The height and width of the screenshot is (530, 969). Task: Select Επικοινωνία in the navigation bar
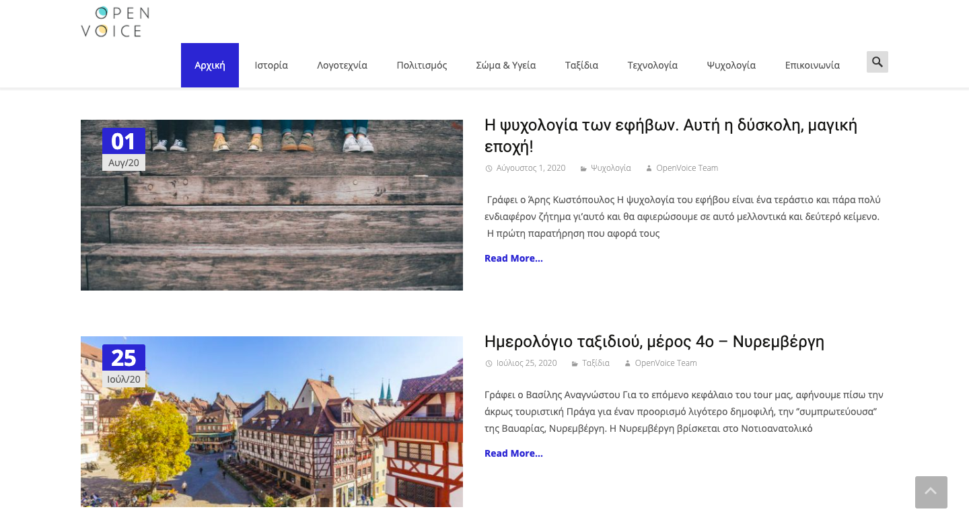[x=812, y=65]
